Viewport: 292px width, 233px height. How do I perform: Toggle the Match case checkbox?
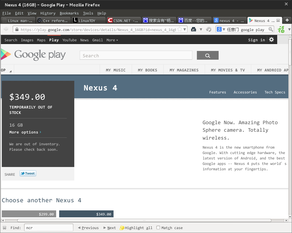click(158, 228)
